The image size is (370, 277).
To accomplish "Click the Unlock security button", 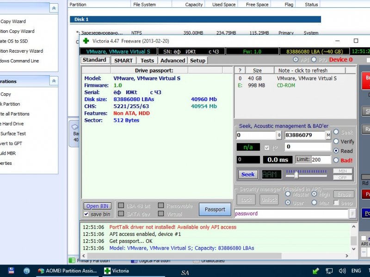I will [269, 200].
